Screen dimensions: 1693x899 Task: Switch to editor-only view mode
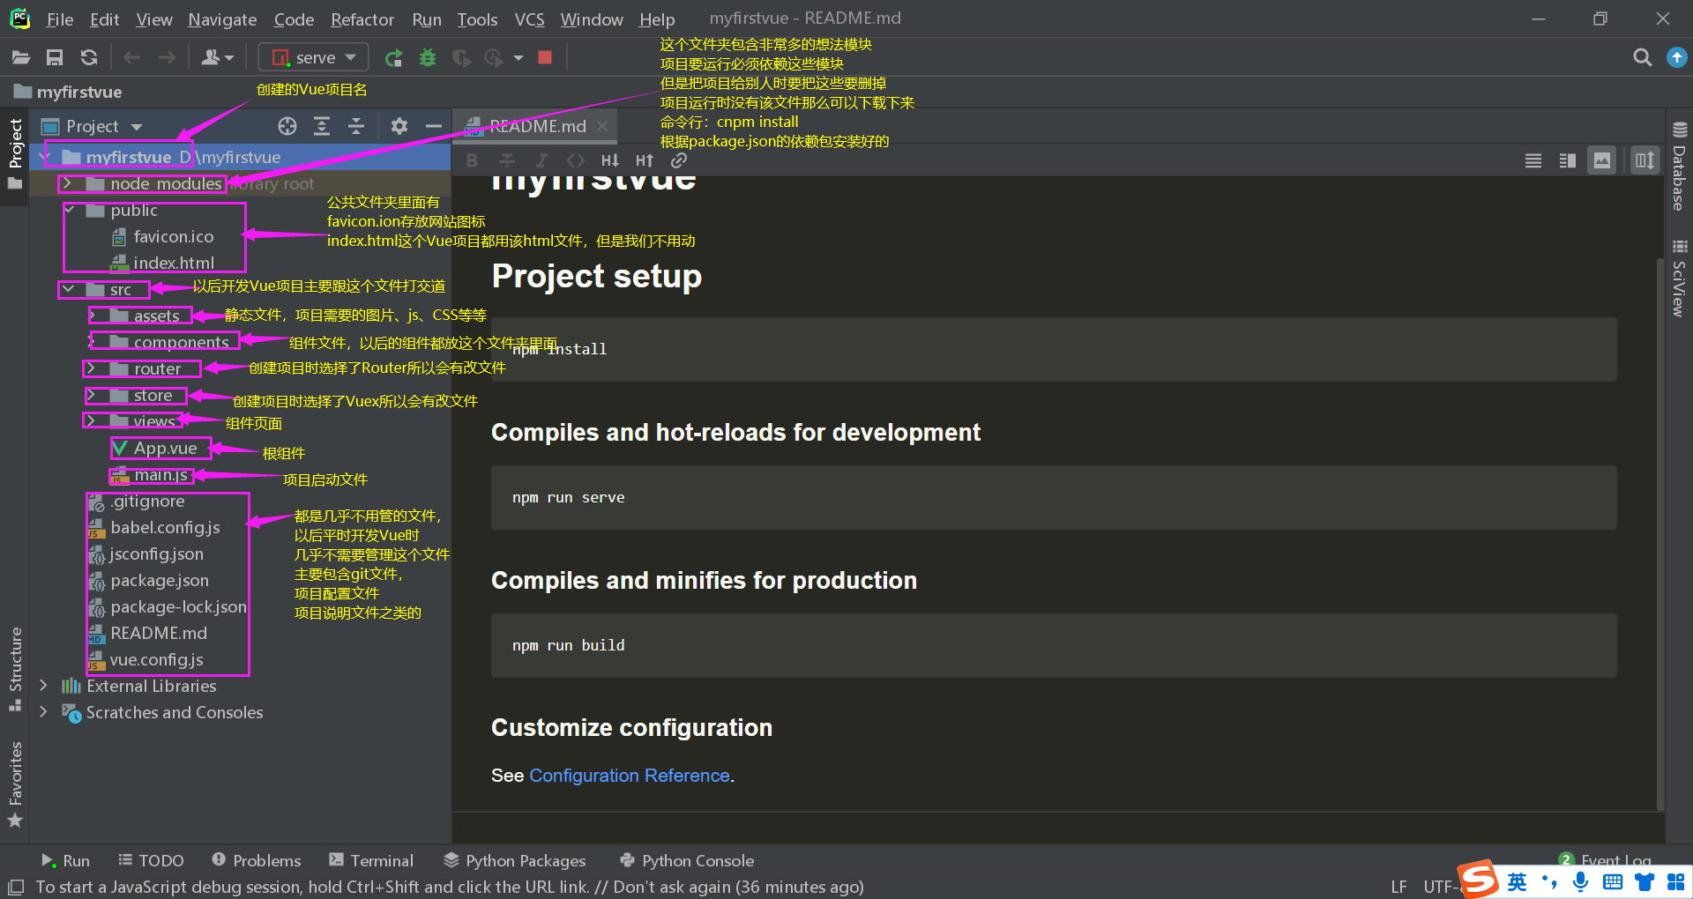[x=1533, y=160]
